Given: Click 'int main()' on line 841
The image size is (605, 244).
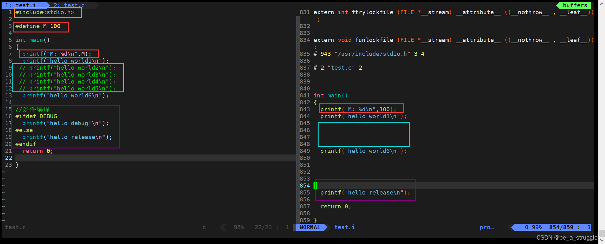Looking at the screenshot, I should 331,96.
